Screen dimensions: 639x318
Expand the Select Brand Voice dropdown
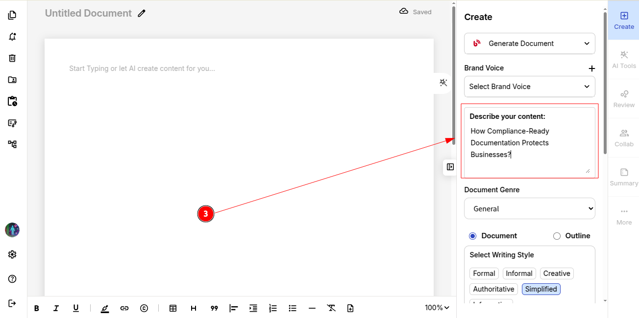click(529, 87)
